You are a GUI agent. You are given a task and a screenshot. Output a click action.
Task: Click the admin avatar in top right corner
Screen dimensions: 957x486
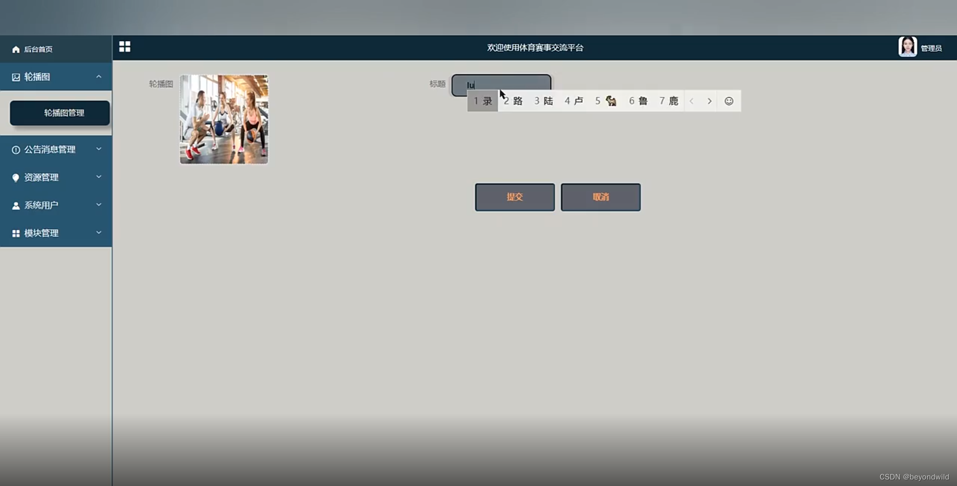tap(907, 46)
